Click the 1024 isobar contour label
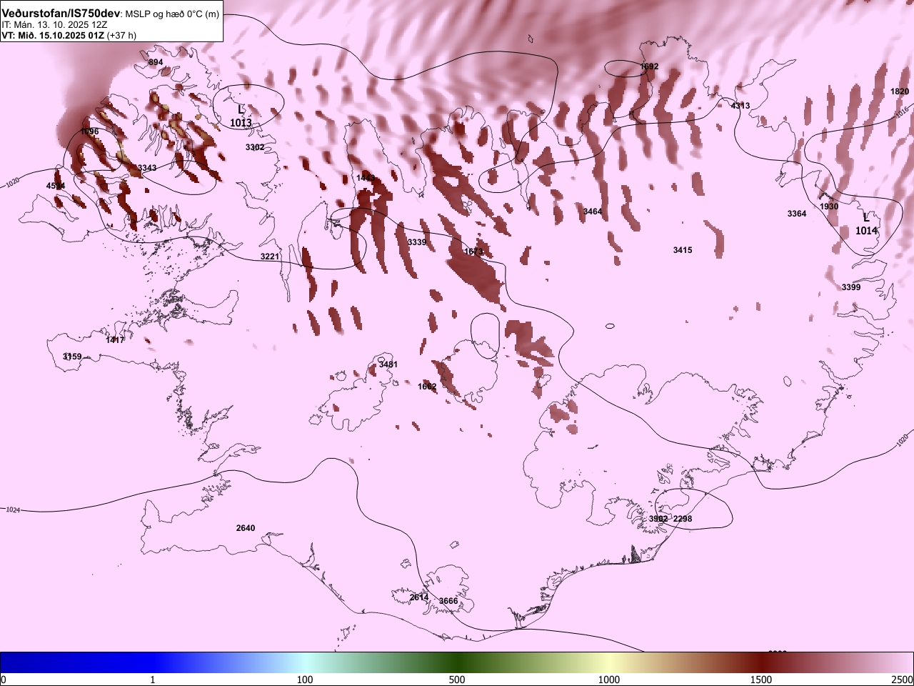The height and width of the screenshot is (686, 914). (x=13, y=510)
